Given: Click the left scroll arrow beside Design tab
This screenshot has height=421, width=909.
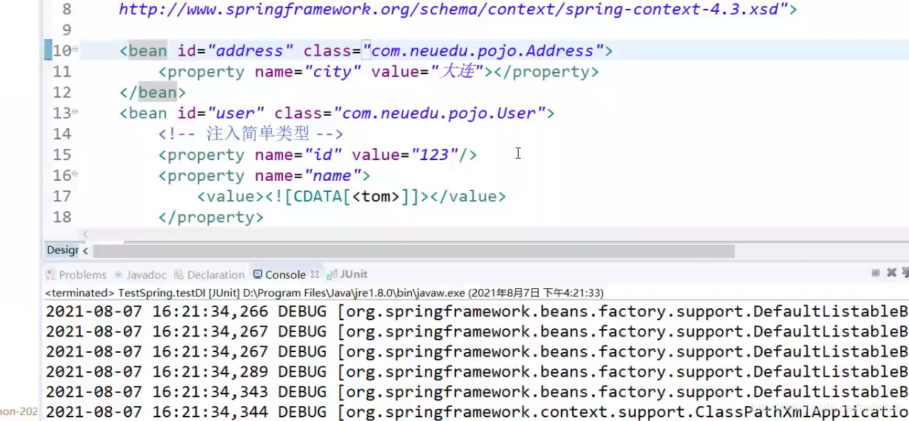Looking at the screenshot, I should click(85, 251).
